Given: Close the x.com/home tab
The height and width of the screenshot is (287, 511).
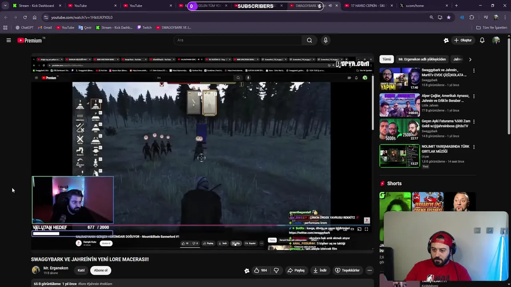Looking at the screenshot, I should [x=447, y=6].
